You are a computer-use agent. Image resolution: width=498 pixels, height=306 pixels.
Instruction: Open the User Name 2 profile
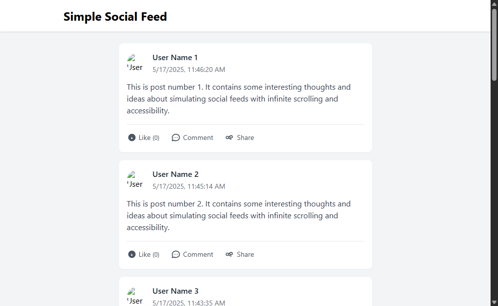pos(175,174)
